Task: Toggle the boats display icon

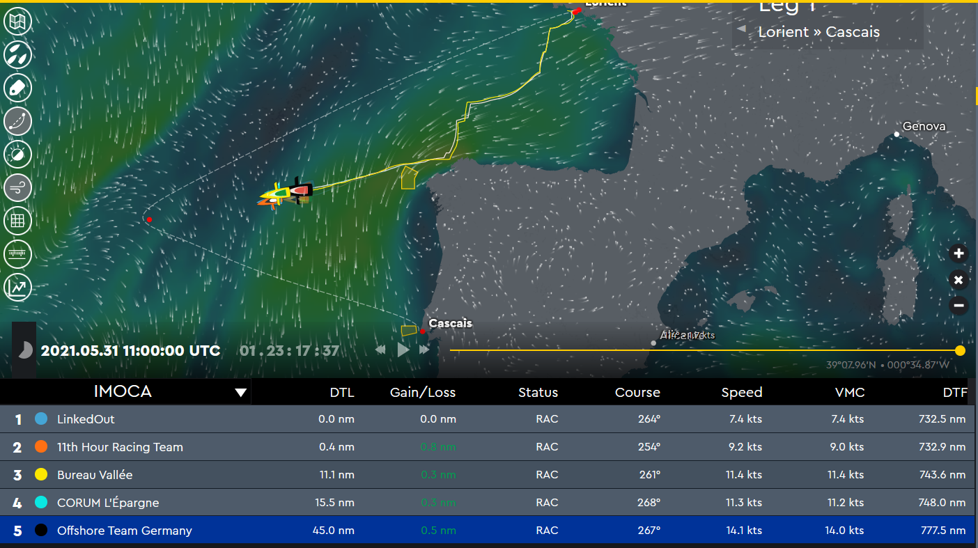Action: point(18,54)
